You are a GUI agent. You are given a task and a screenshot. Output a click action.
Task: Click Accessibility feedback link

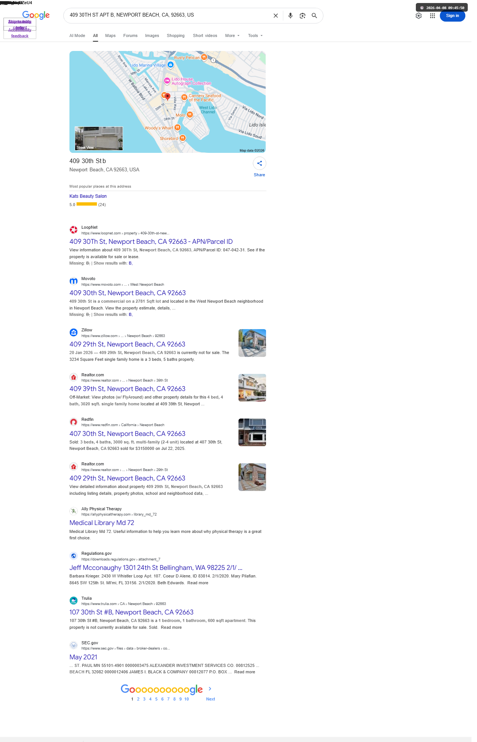click(20, 33)
